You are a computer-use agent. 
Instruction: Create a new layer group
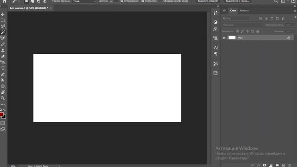[277, 165]
